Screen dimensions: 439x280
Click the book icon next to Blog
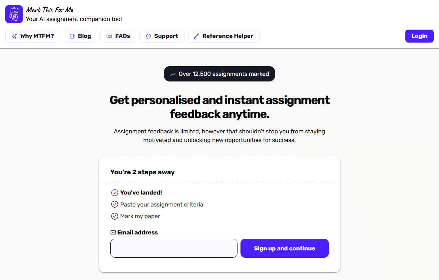pyautogui.click(x=72, y=36)
